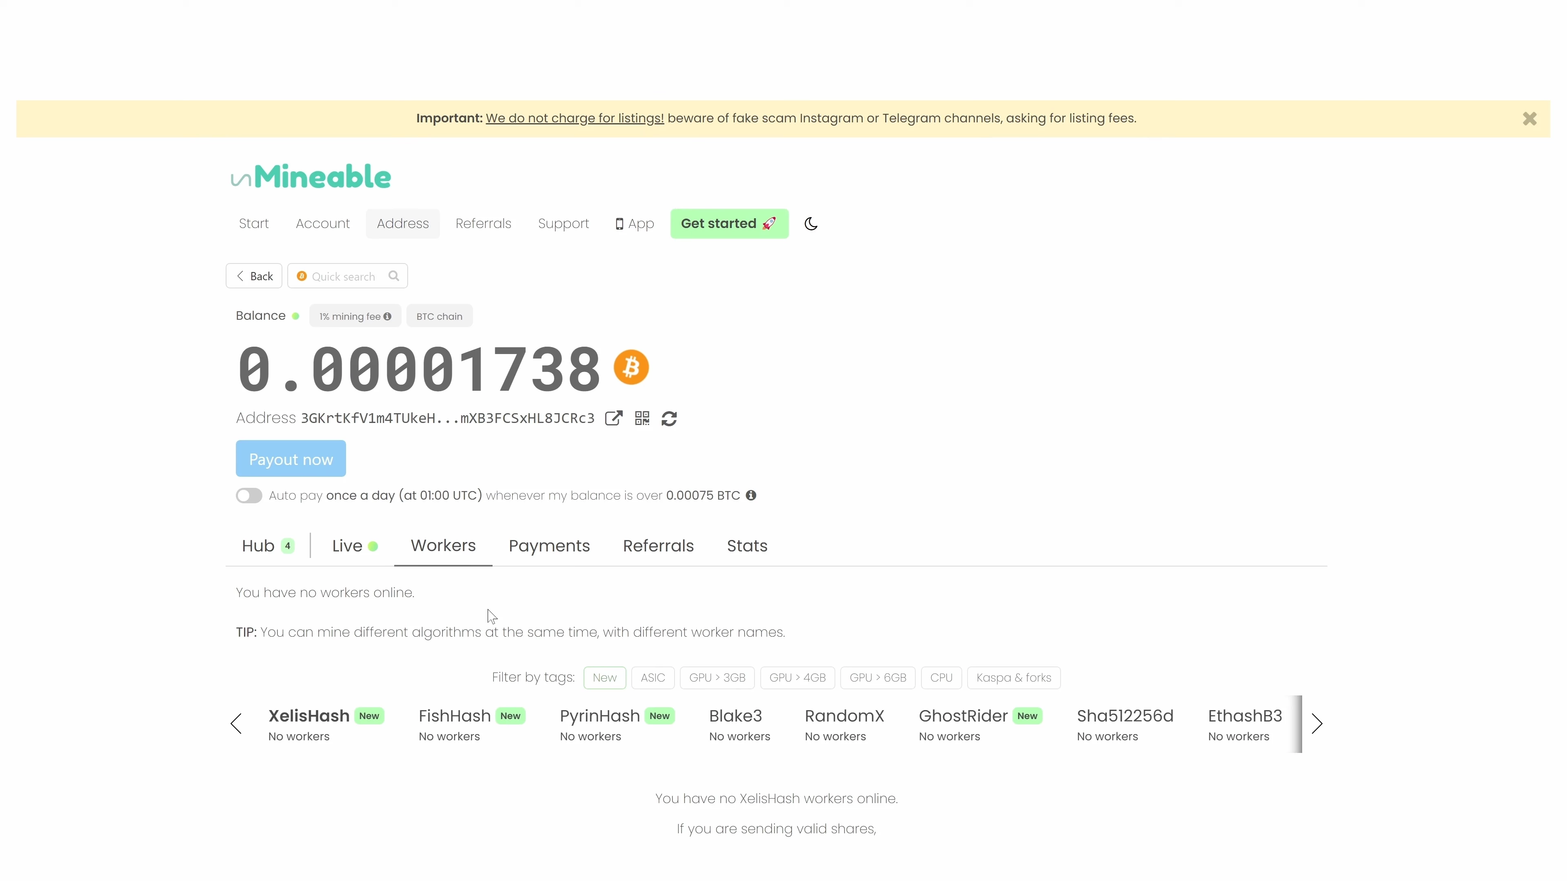
Task: Click the 0.00075 BTC threshold value
Action: click(x=703, y=496)
